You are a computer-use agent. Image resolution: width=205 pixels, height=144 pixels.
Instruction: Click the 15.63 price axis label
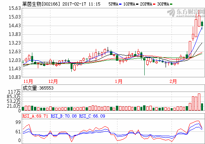(x=15, y=8)
